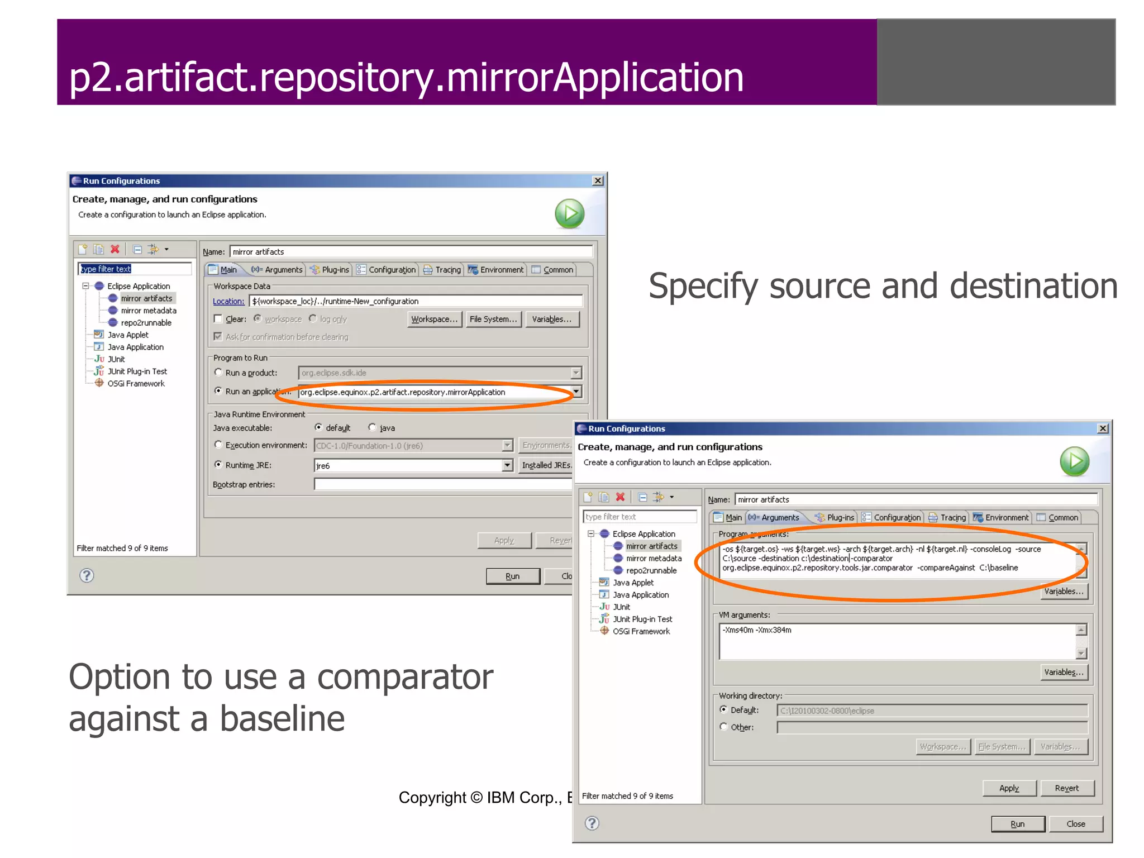
Task: Open filter dropdown arrow in right toolbar
Action: (x=672, y=497)
